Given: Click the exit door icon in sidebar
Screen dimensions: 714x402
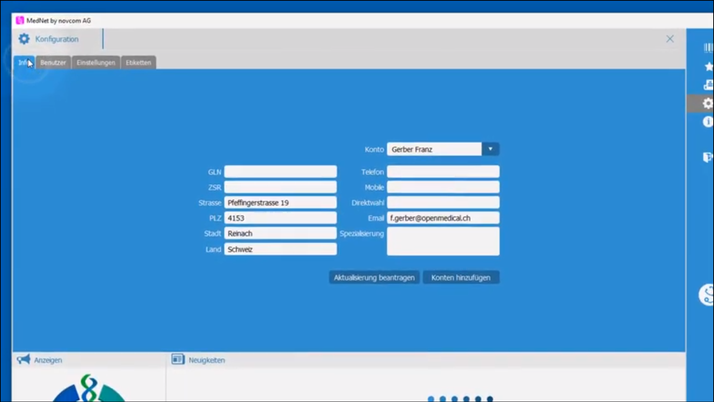Looking at the screenshot, I should [707, 157].
